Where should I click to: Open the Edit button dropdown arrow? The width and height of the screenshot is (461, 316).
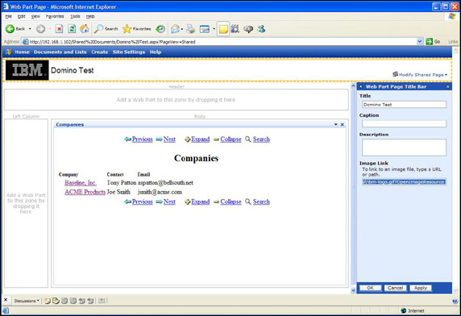[214, 29]
